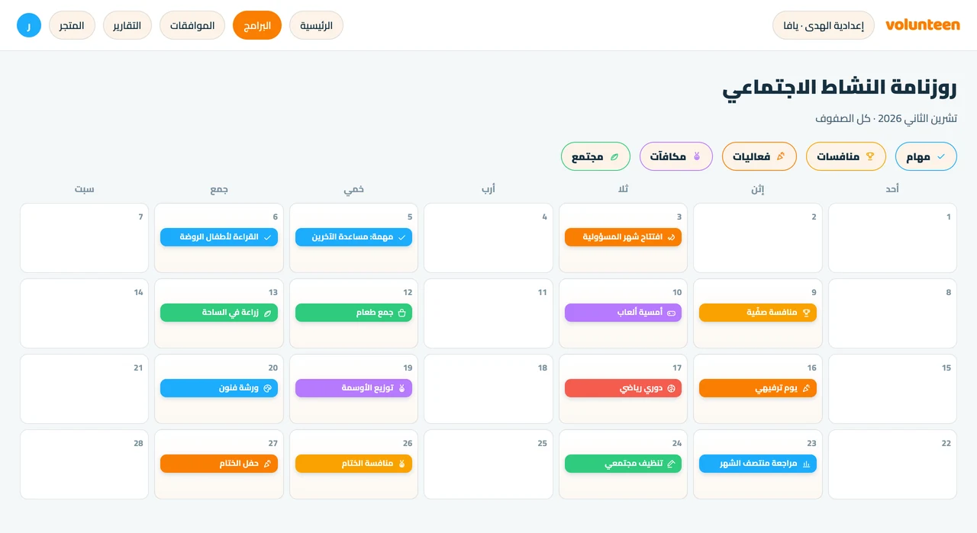Toggle the 'فعاليات' category filter

click(759, 156)
